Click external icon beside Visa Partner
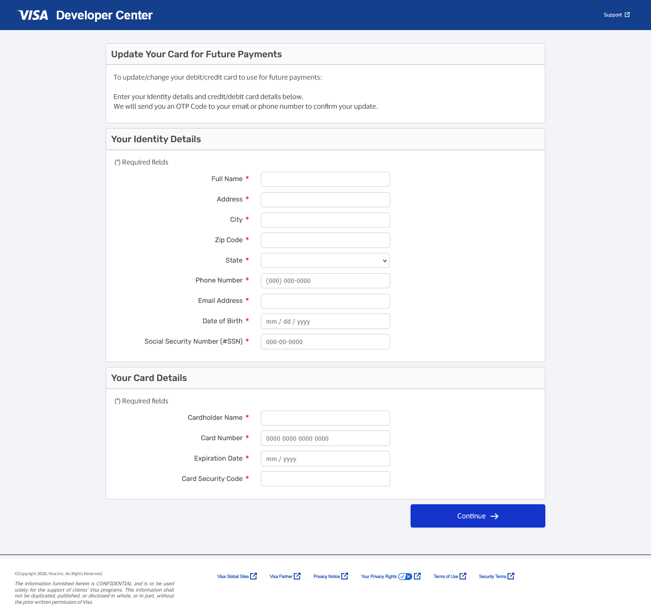651x612 pixels. (x=297, y=576)
